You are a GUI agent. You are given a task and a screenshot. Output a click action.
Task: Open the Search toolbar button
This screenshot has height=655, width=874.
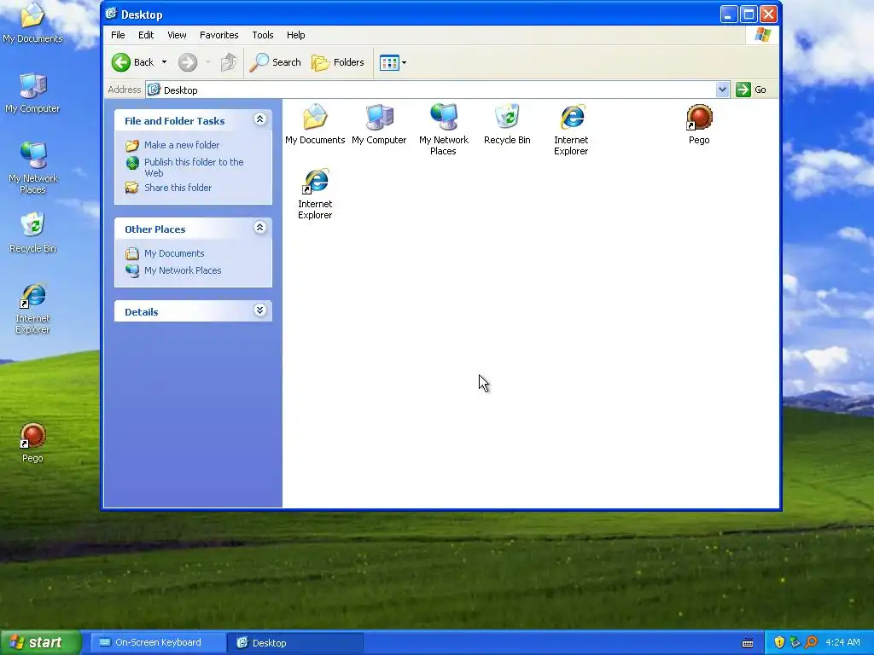pos(275,62)
